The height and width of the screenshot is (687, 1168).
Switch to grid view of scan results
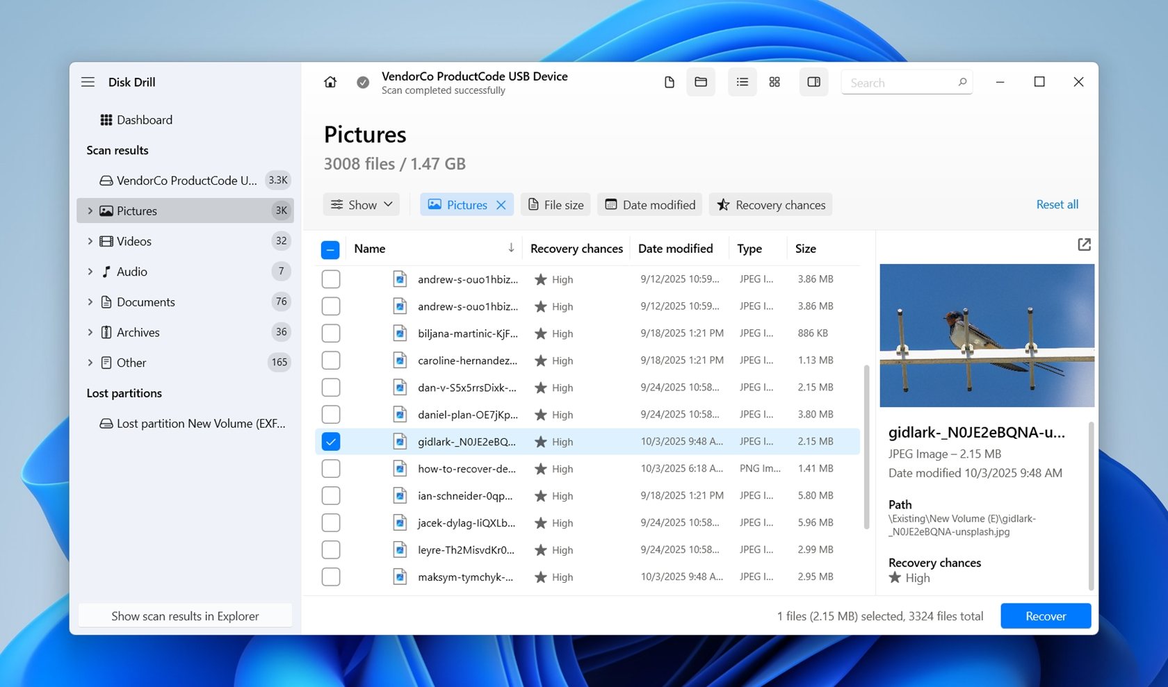(774, 82)
